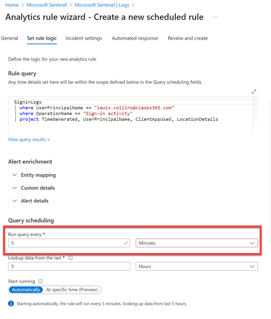This screenshot has height=319, width=271.
Task: Open the Minutes unit dropdown for run frequency
Action: 196,243
